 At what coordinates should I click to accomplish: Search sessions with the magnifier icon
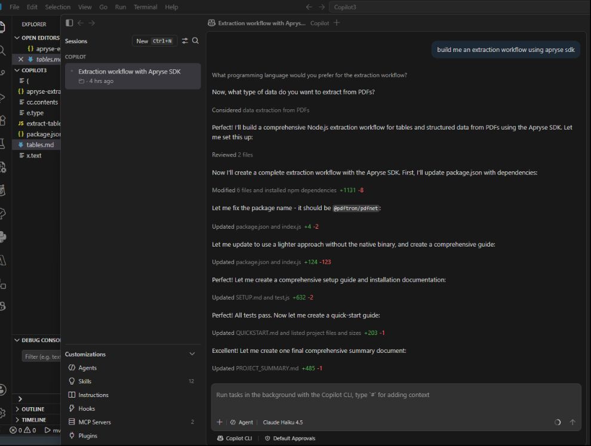click(195, 41)
